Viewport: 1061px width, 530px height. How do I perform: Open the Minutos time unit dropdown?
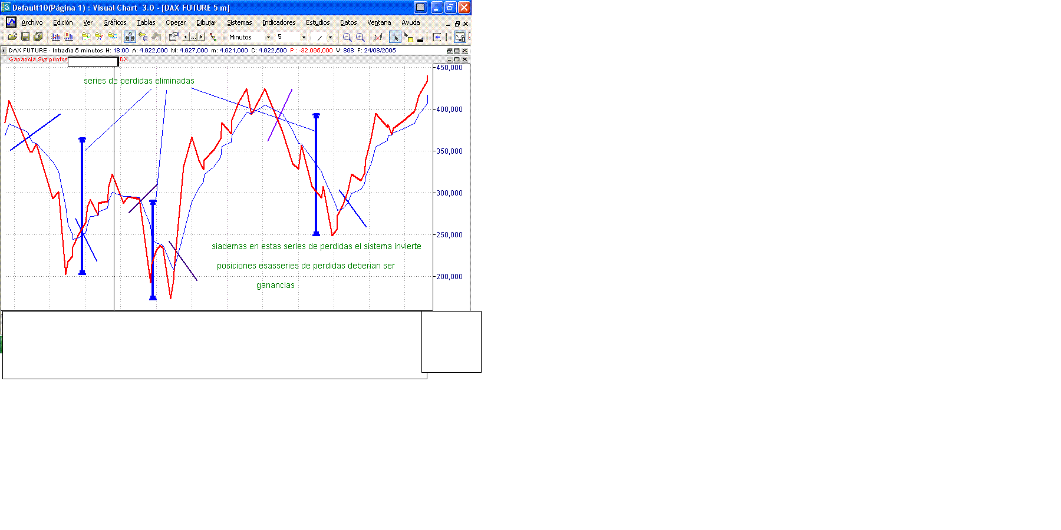(x=268, y=37)
